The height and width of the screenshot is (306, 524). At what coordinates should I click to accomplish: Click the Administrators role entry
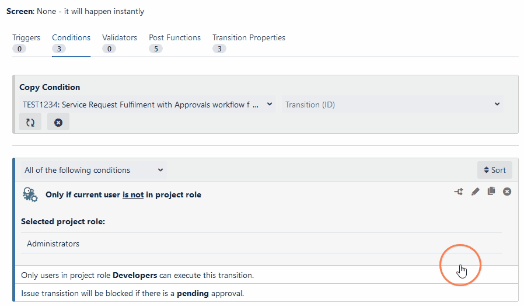pyautogui.click(x=53, y=244)
